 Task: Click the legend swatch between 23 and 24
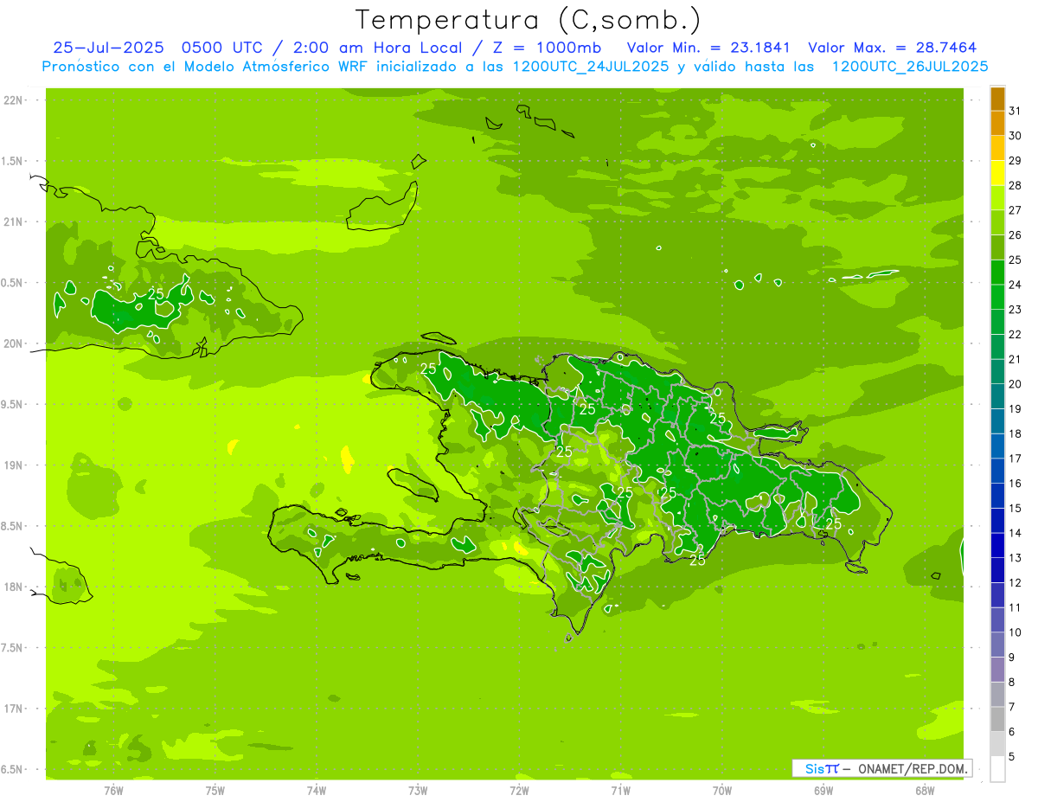[x=997, y=297]
